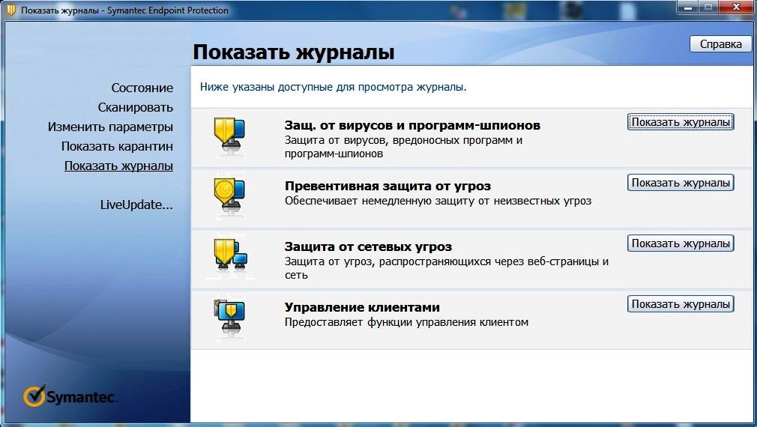Select Показать журналы in sidebar
This screenshot has width=757, height=427.
118,166
